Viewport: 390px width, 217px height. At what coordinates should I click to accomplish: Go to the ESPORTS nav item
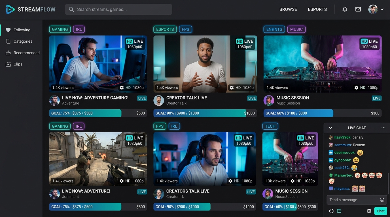[317, 9]
